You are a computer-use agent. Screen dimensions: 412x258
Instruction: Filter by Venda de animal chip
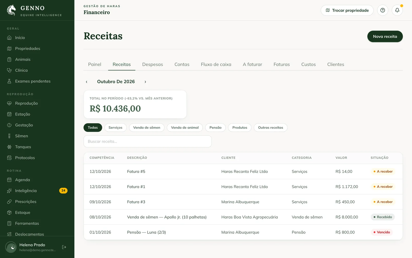point(185,127)
